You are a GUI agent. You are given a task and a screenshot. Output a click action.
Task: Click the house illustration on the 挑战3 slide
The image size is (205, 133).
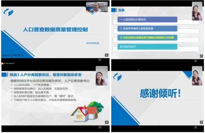(87, 112)
